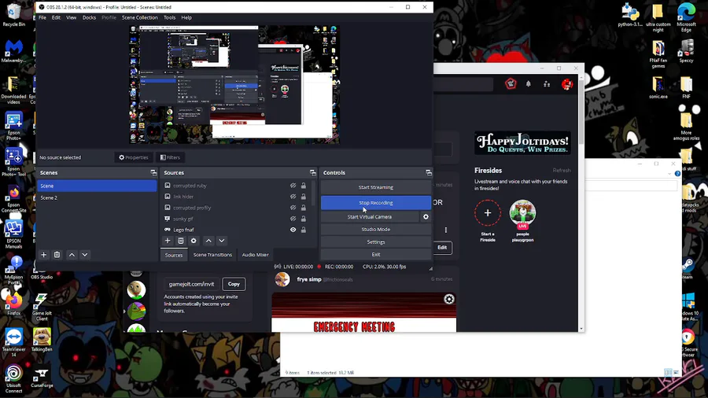Lock the sunky gif source
This screenshot has height=398, width=708.
click(304, 219)
